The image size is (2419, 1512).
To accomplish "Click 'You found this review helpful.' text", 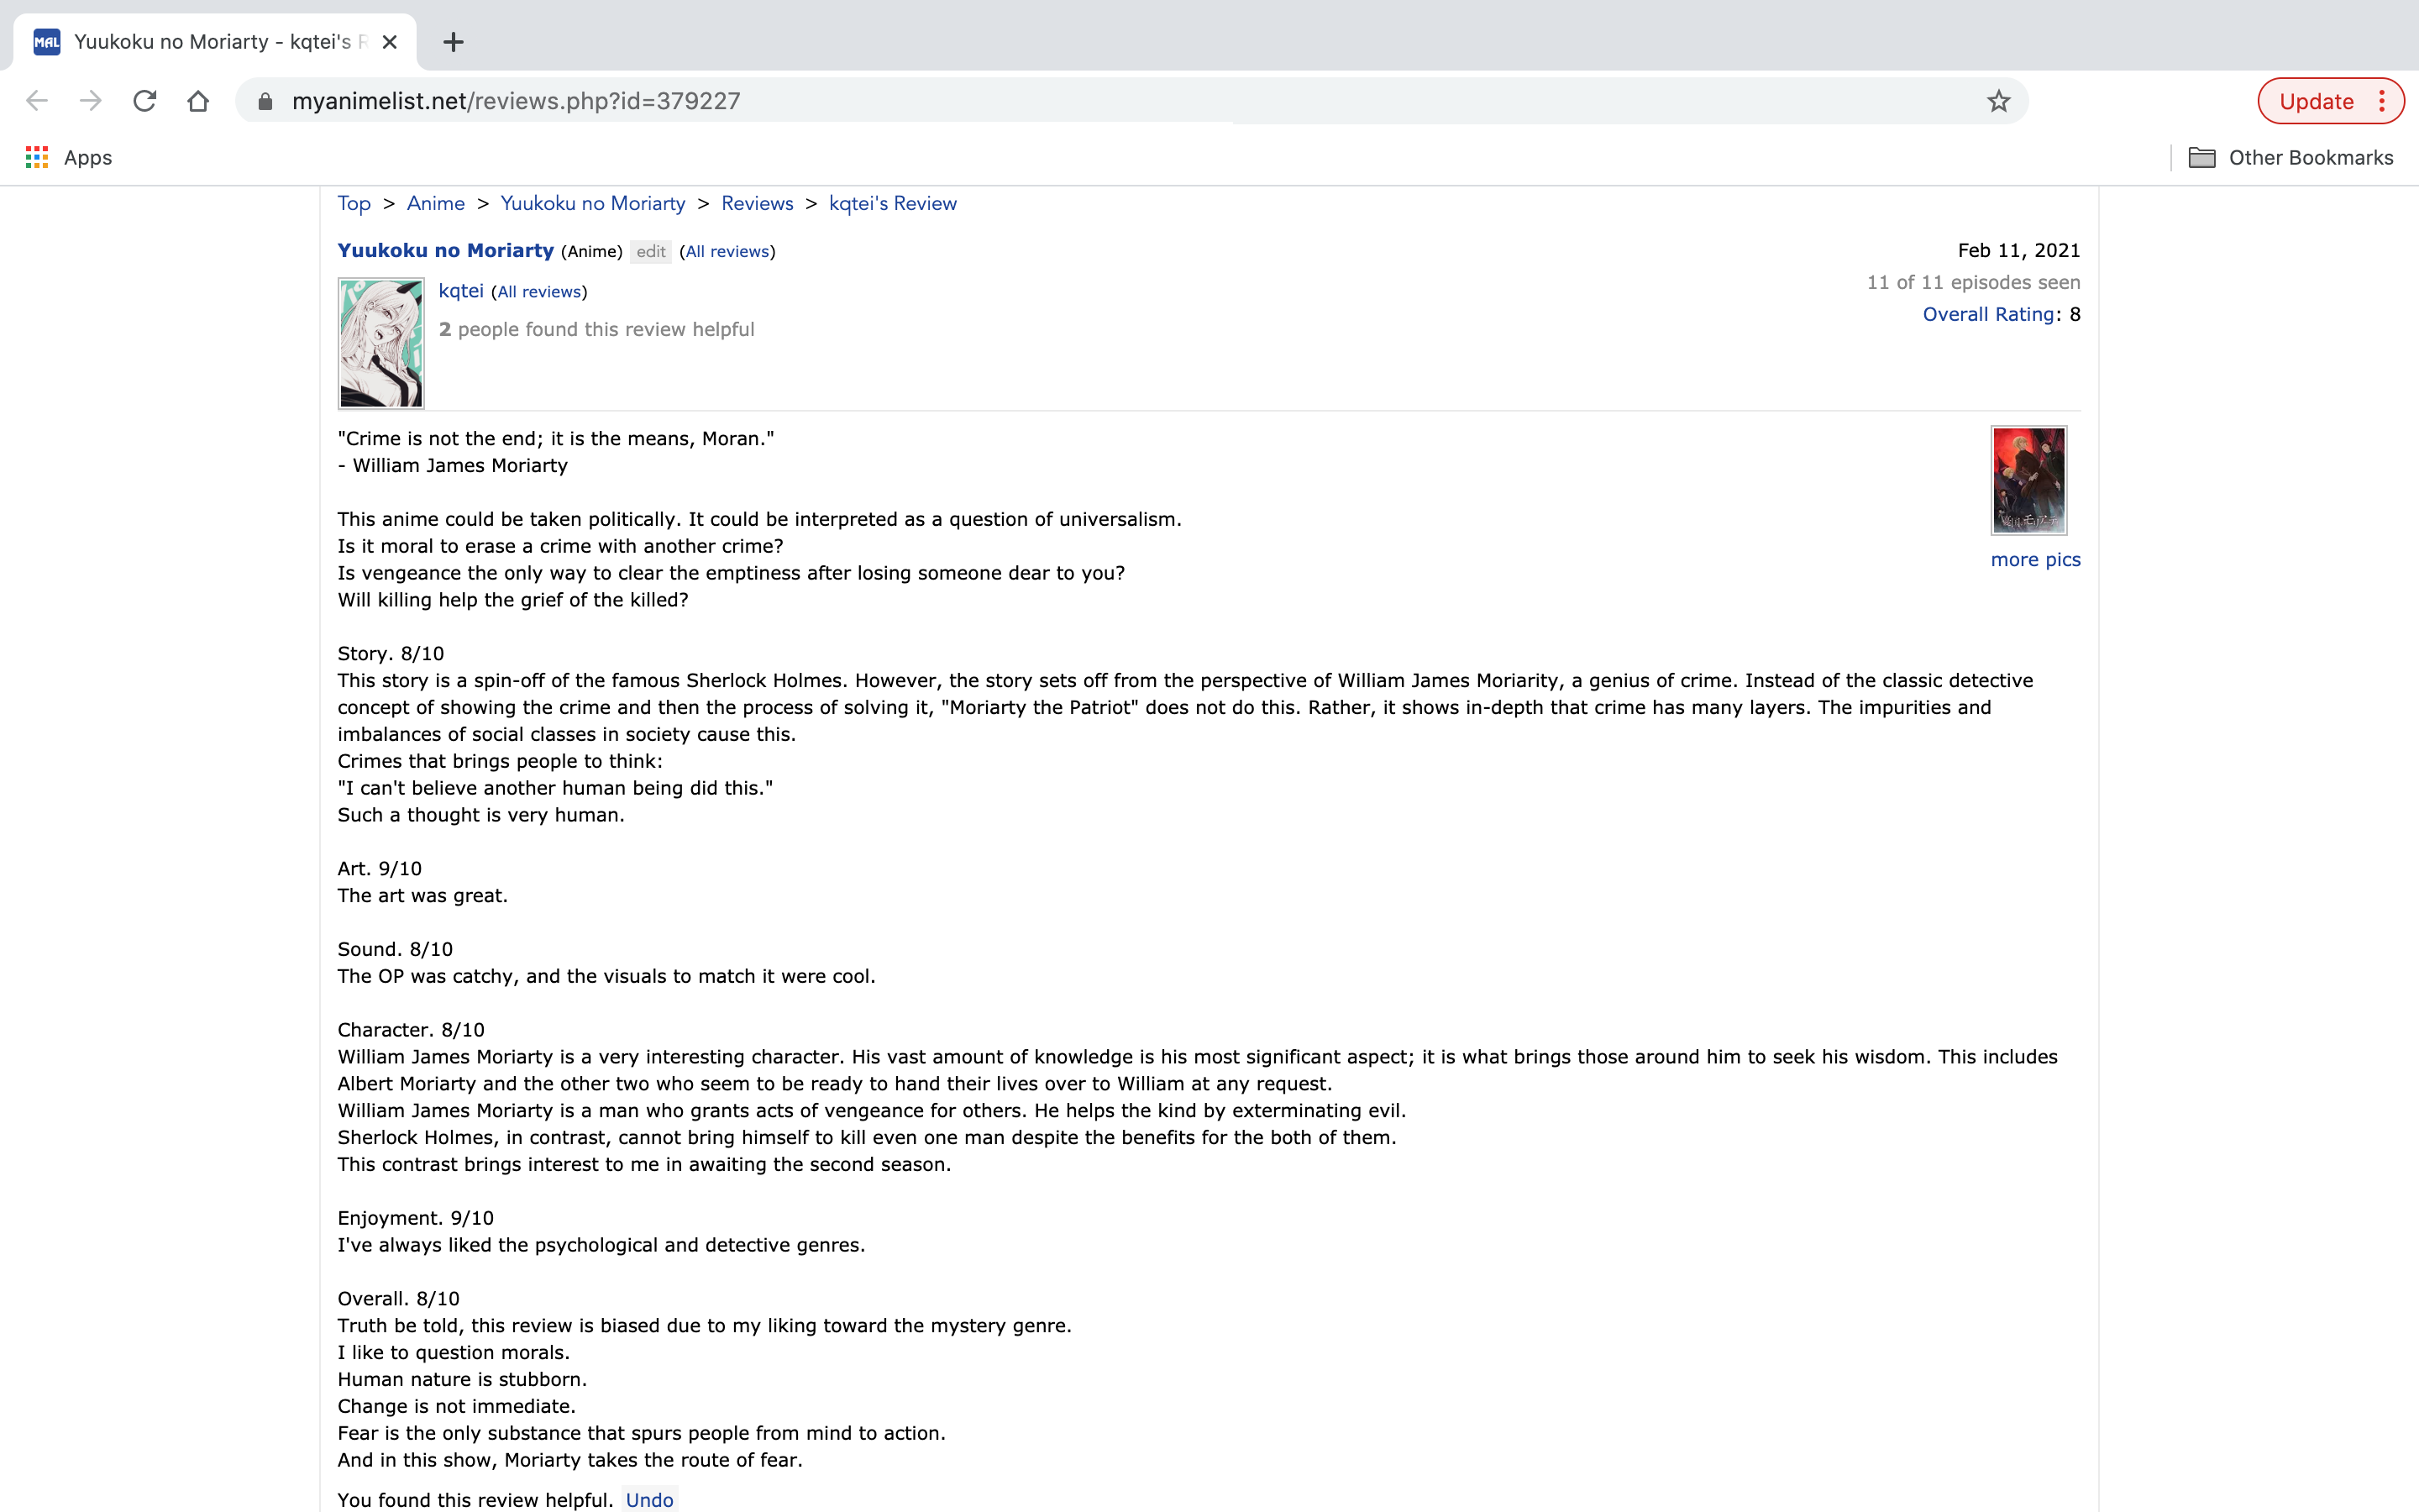I will click(x=475, y=1499).
